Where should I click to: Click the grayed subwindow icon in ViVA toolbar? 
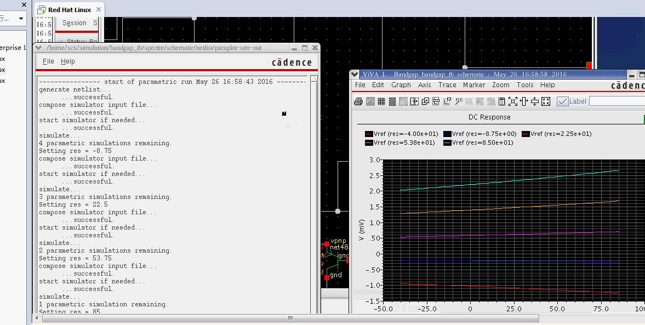click(403, 101)
